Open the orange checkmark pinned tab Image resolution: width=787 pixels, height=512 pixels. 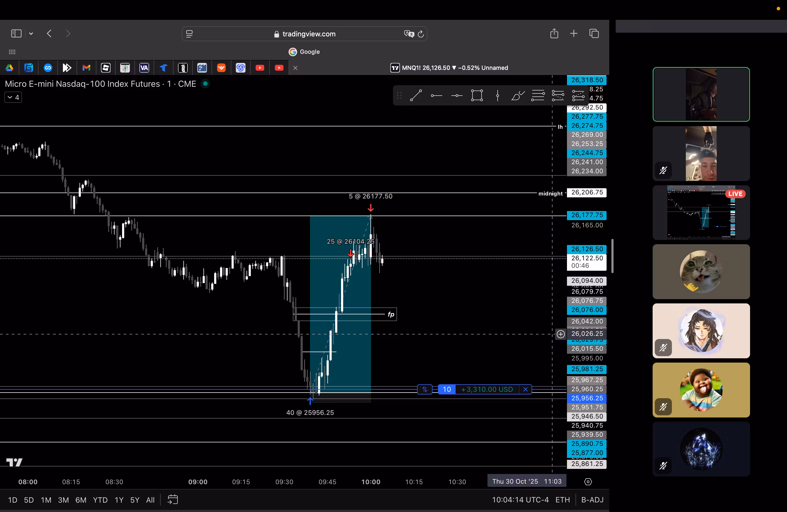pos(221,68)
